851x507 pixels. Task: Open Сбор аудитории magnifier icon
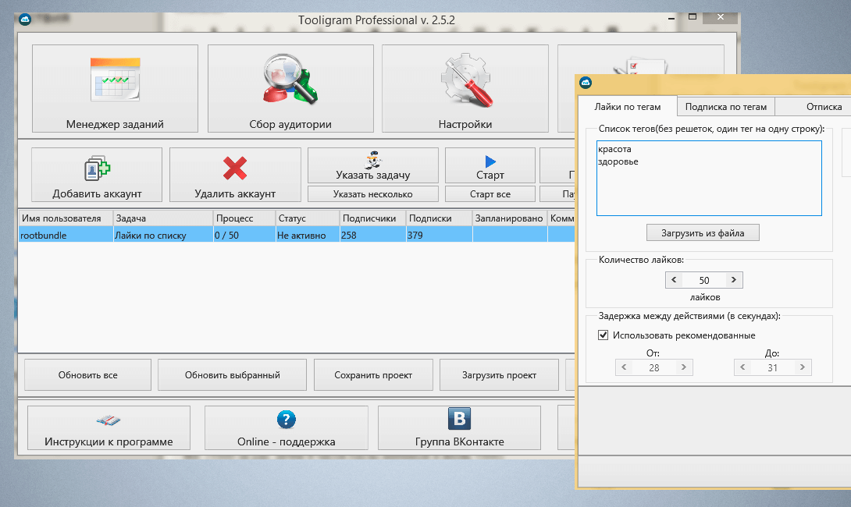pyautogui.click(x=290, y=79)
